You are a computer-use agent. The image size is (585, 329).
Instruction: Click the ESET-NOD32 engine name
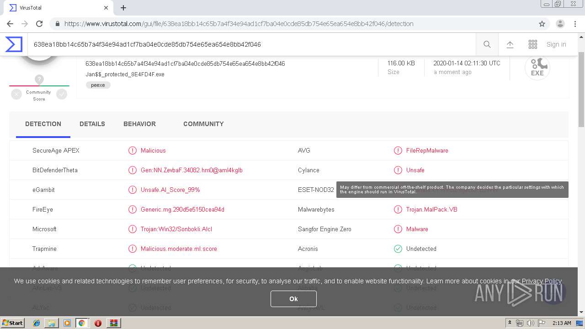click(x=316, y=190)
